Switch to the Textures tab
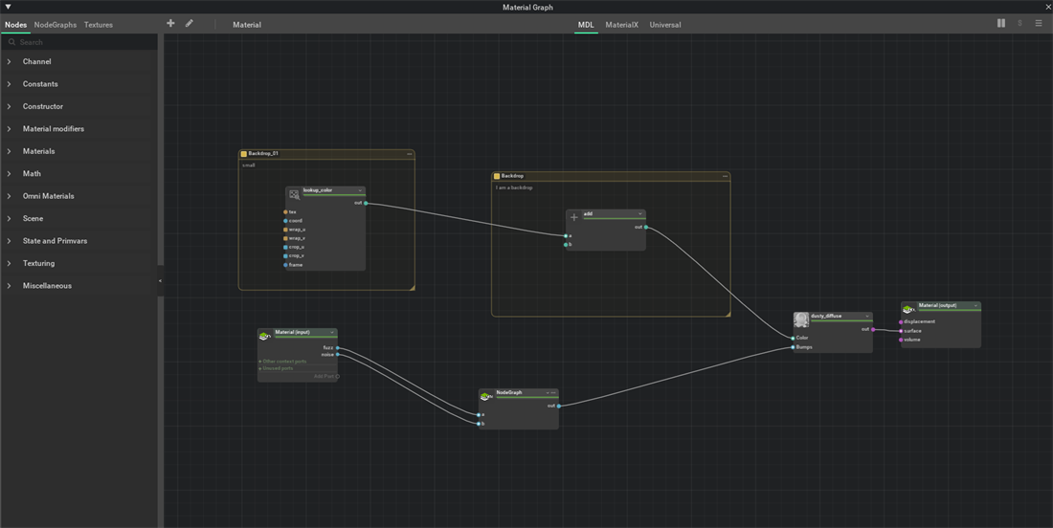Viewport: 1053px width, 528px height. 98,25
